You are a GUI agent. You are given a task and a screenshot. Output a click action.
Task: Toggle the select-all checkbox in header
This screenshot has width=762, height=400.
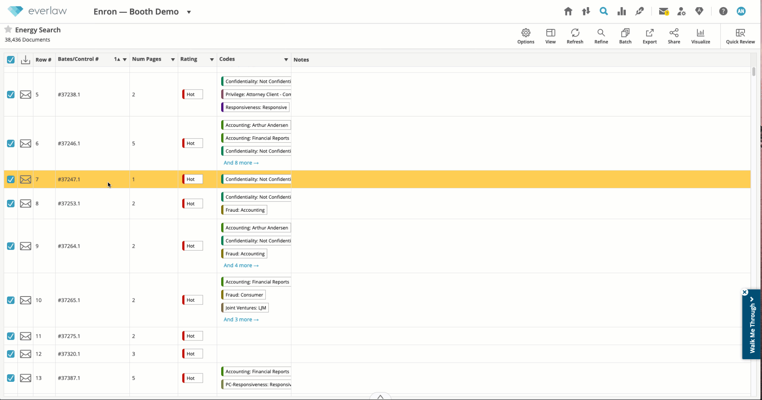click(x=11, y=59)
